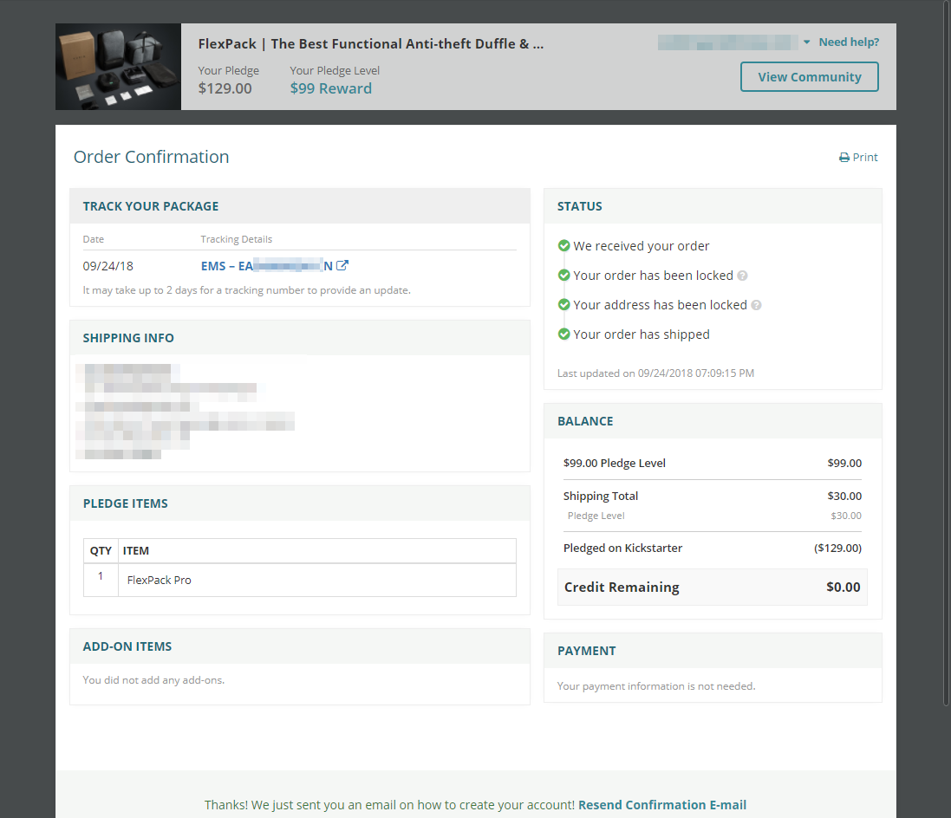Expand the account dropdown arrow in header
The width and height of the screenshot is (951, 818).
(x=806, y=42)
